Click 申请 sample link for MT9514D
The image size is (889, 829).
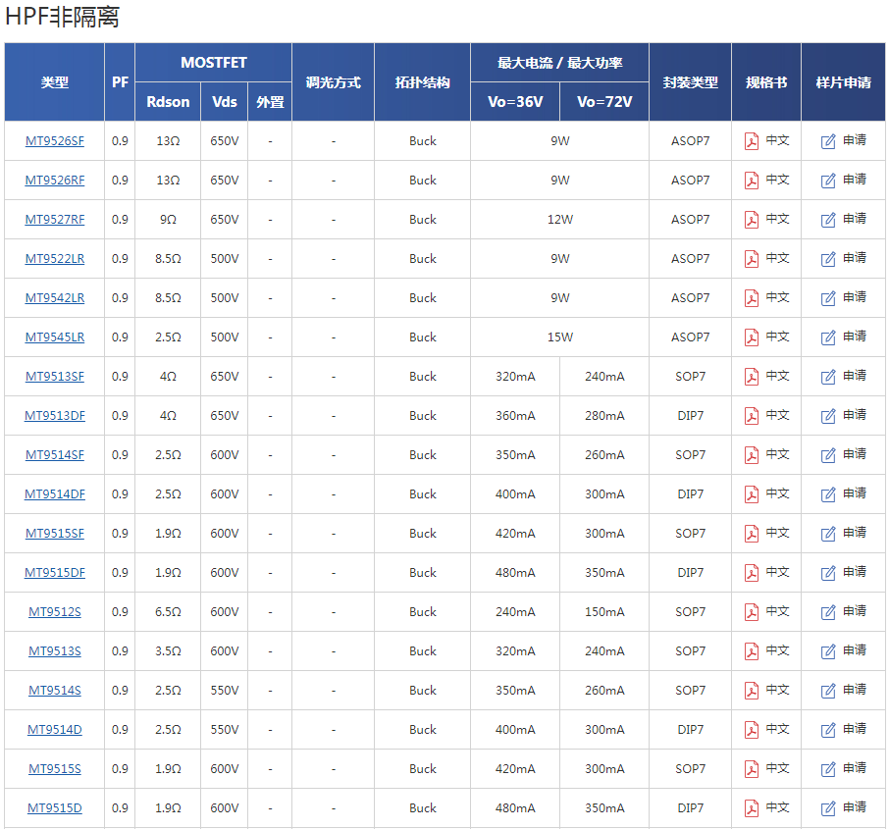[854, 729]
